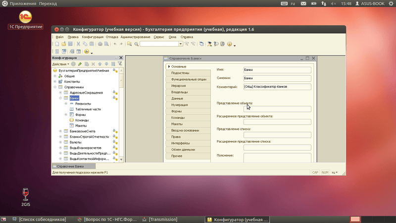The width and height of the screenshot is (396, 223).
Task: Open the Конфигурация menu
Action: [x=93, y=37]
